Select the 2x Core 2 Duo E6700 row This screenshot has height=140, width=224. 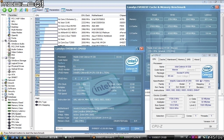(x=80, y=26)
